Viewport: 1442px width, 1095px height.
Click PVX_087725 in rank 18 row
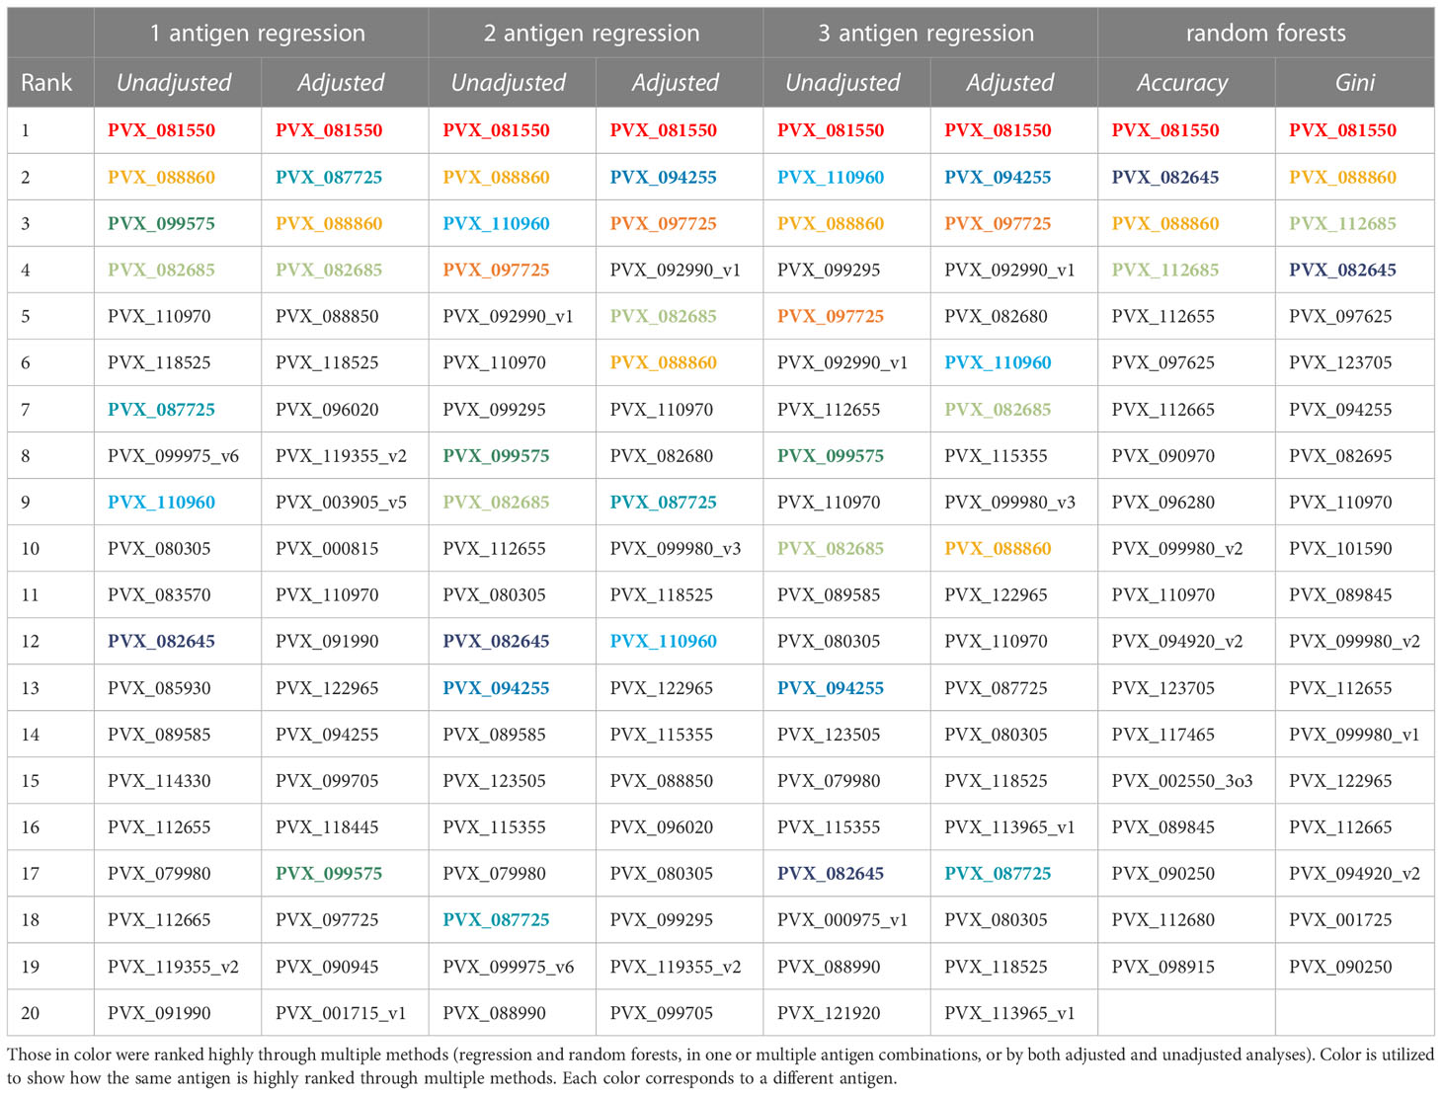(x=496, y=920)
